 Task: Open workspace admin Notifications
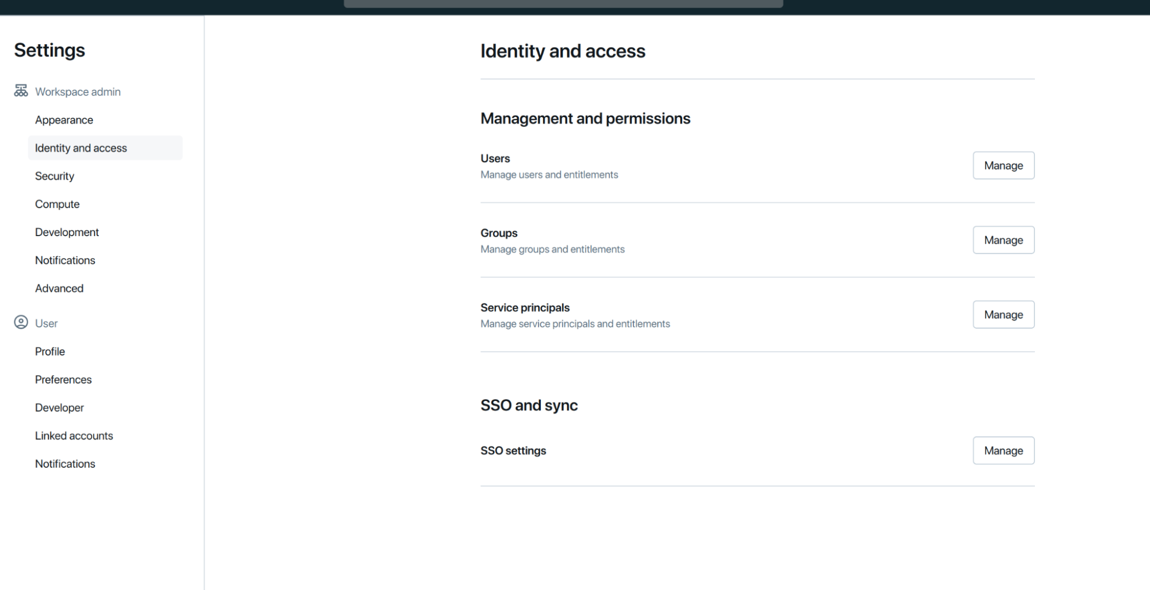(65, 260)
